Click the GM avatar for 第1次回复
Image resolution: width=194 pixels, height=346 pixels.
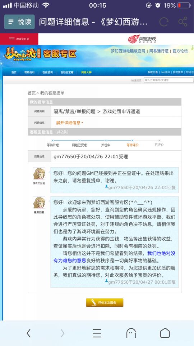tap(39, 173)
